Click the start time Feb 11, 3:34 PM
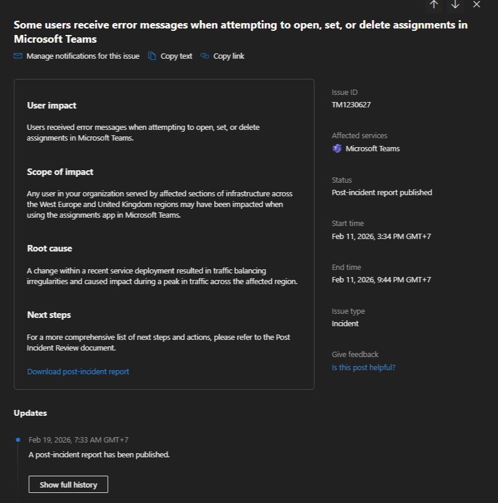 (x=381, y=237)
